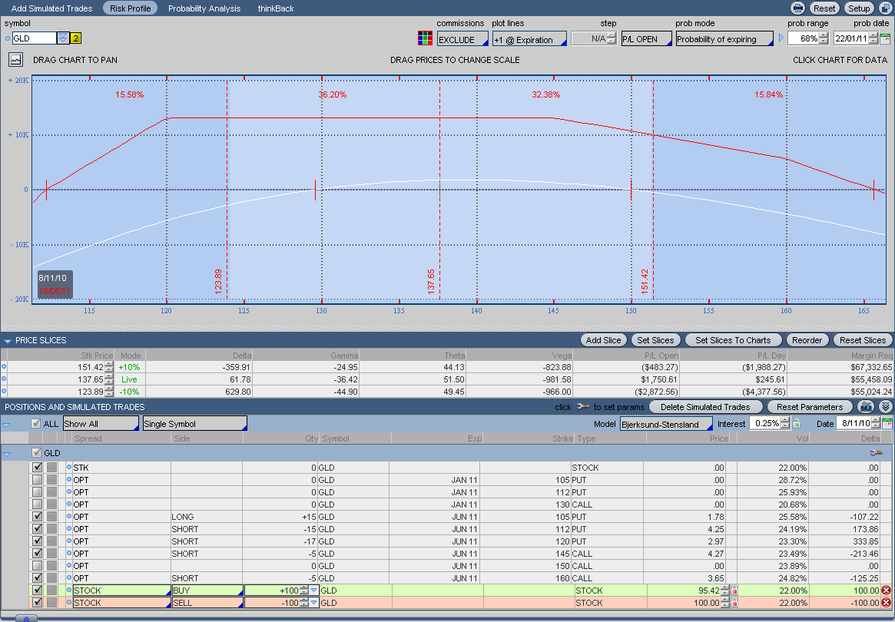Click the chart icon left of DRAG CHART TO PAN

[16, 59]
